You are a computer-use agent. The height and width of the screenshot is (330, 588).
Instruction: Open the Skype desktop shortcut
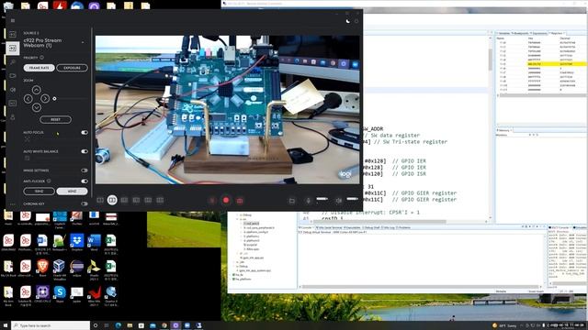tap(60, 294)
